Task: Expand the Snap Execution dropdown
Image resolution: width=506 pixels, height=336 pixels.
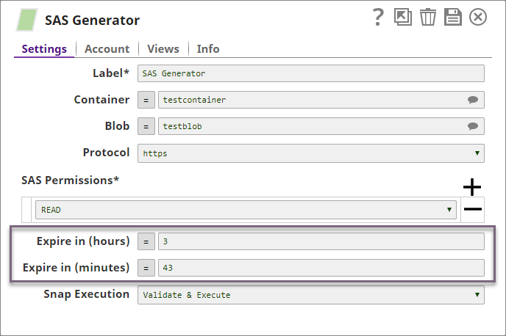Action: 311,295
